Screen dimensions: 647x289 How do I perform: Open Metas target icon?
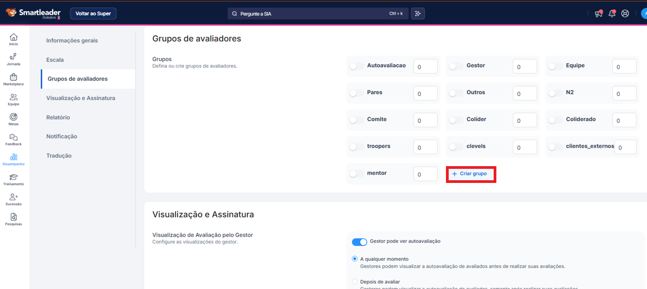pyautogui.click(x=14, y=119)
